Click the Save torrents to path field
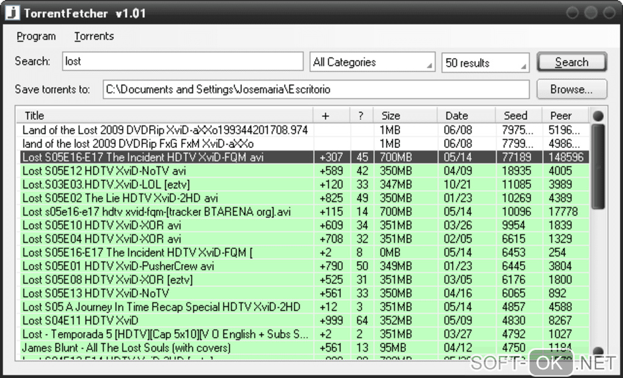This screenshot has width=623, height=378. 316,89
